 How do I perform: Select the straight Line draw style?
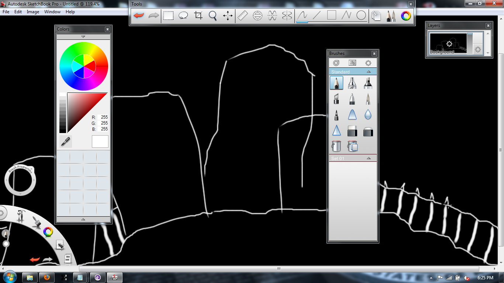point(317,15)
